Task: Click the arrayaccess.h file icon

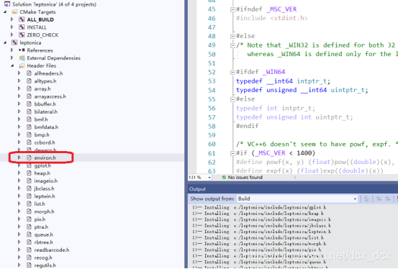Action: click(x=30, y=96)
